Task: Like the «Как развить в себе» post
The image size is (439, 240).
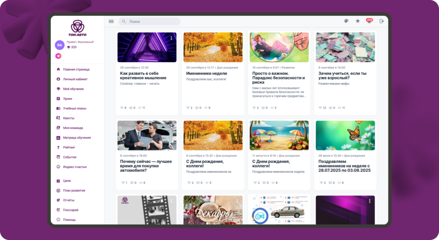Action: coord(122,108)
